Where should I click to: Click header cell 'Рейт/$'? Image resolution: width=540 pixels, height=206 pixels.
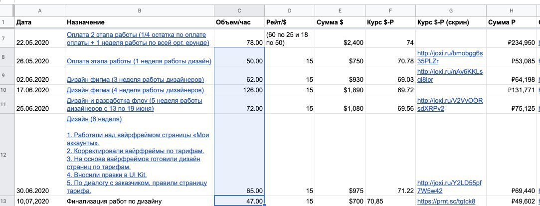pyautogui.click(x=289, y=22)
